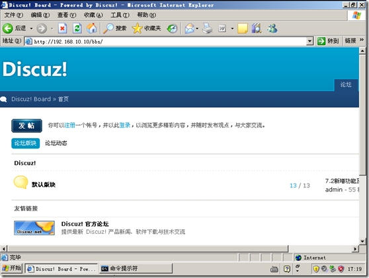
Task: Click the 转到 Go button
Action: point(328,41)
